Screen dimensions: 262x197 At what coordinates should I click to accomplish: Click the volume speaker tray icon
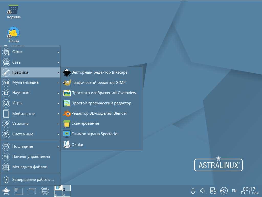point(203,191)
